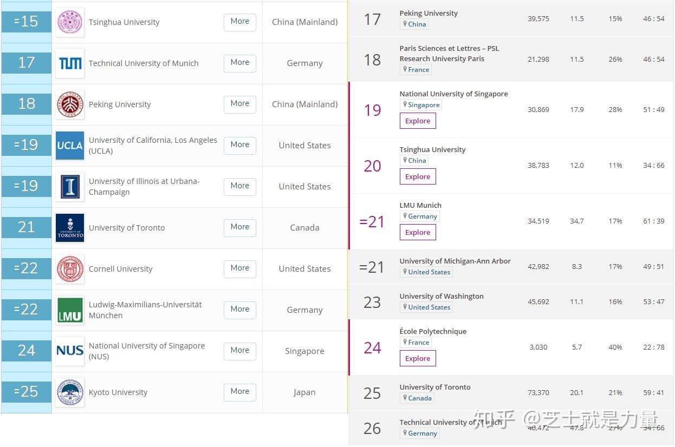Click the Peking University seal logo
The height and width of the screenshot is (447, 675).
(70, 104)
